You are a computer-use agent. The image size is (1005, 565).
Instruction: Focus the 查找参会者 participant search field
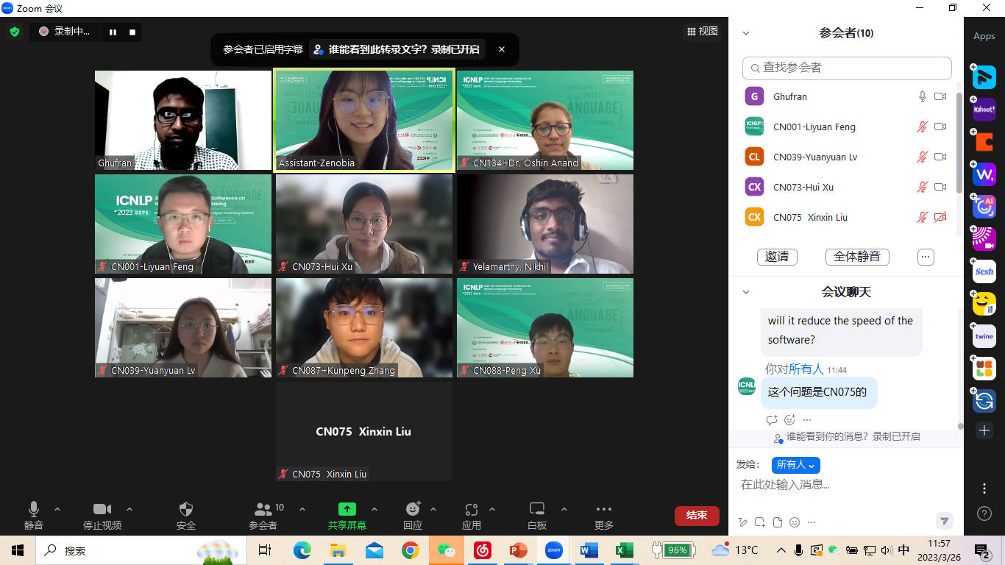tap(847, 68)
